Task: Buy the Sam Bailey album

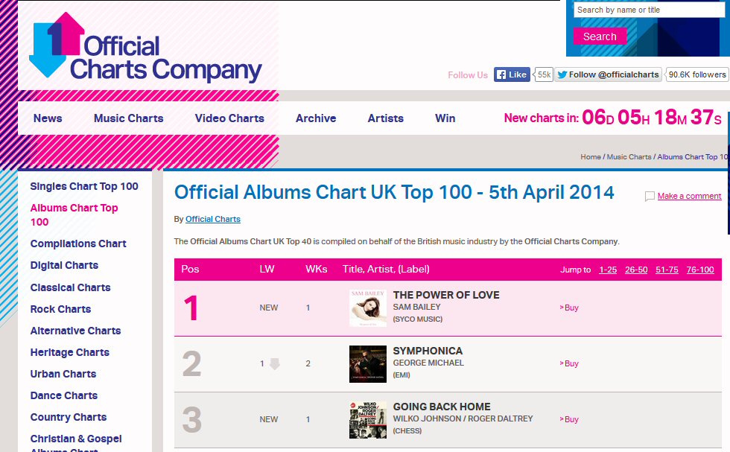Action: tap(569, 308)
